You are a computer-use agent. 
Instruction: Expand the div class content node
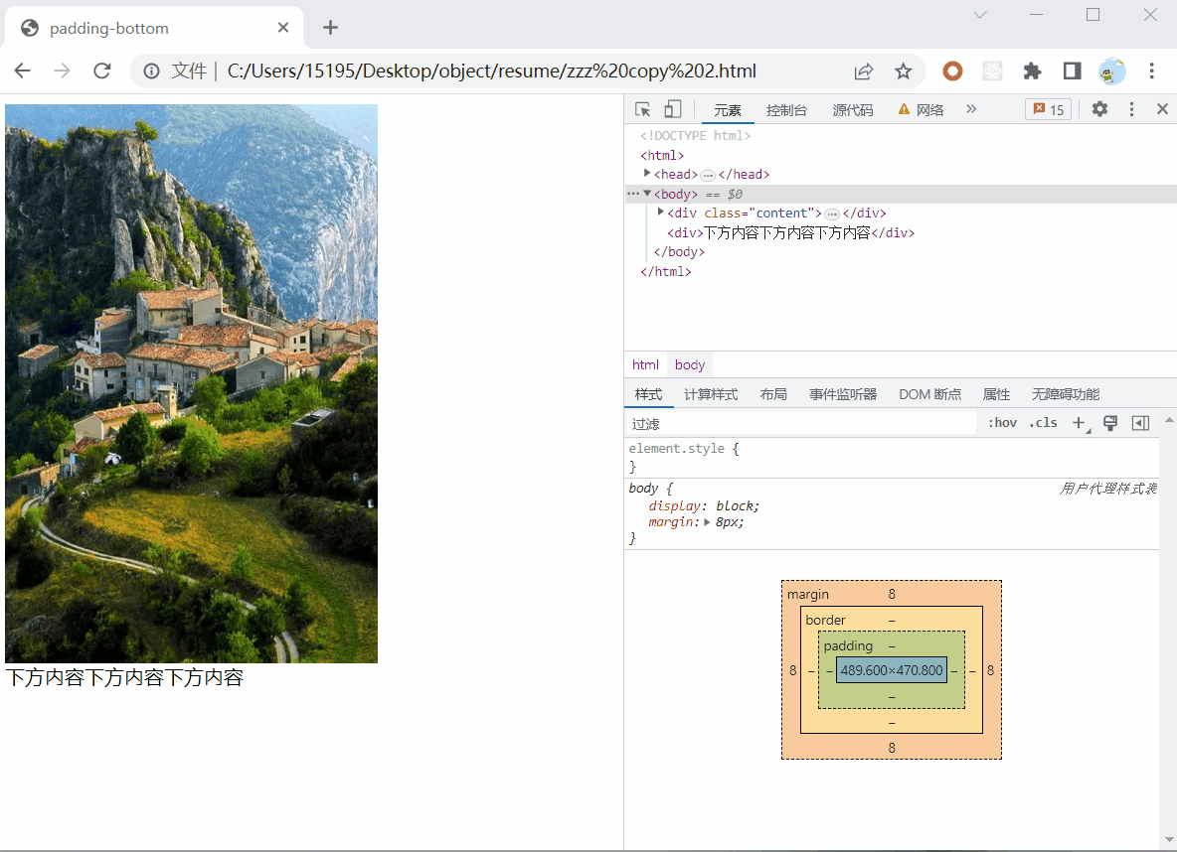tap(660, 213)
